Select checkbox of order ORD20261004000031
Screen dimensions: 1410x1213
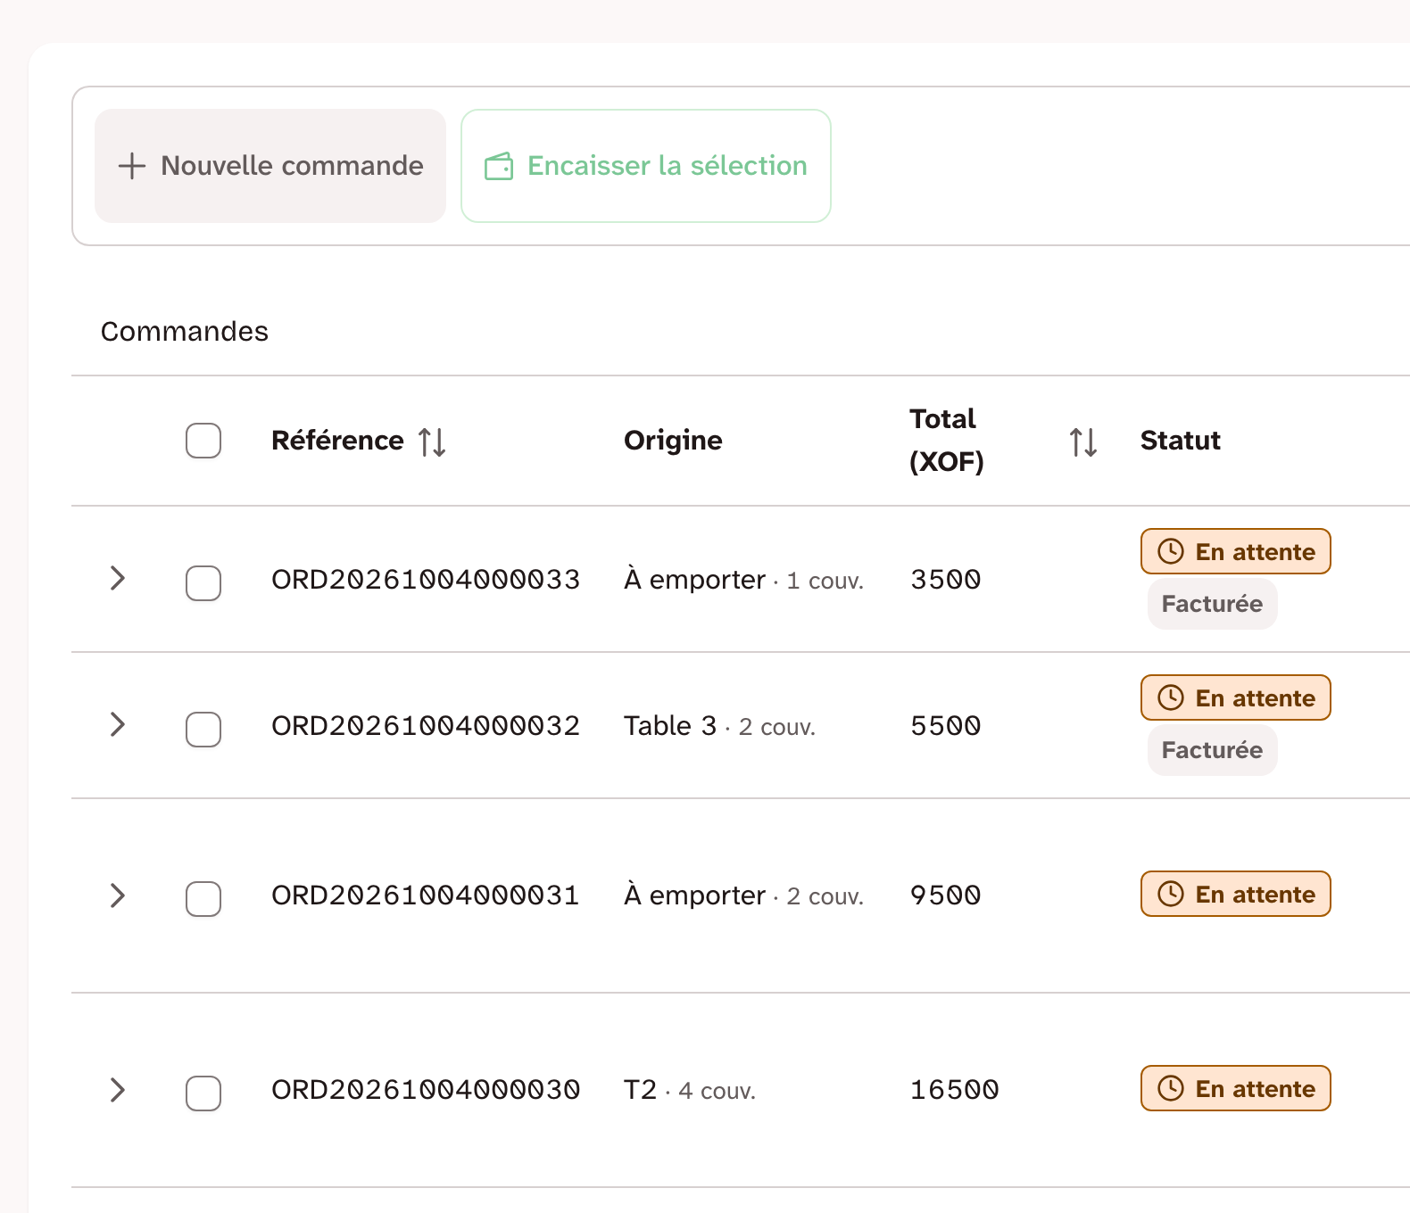203,899
